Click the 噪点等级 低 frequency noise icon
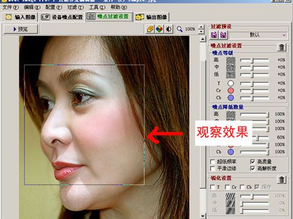The height and width of the screenshot is (219, 293). 231,75
